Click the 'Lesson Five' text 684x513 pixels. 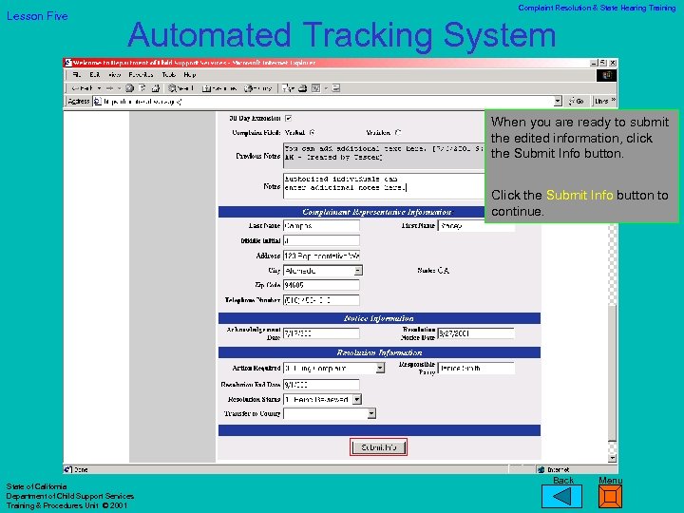click(x=37, y=16)
